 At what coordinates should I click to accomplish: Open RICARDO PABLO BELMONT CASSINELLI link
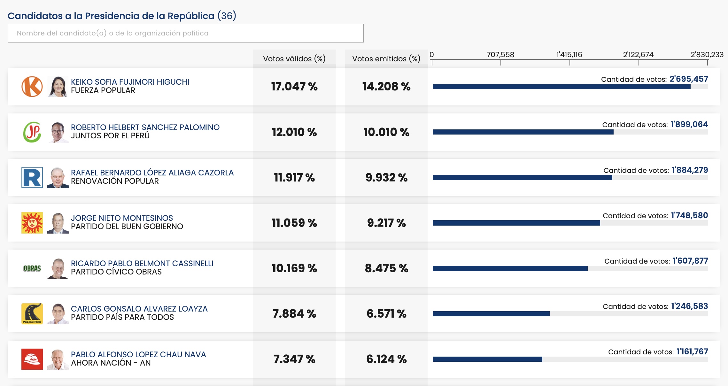[142, 264]
